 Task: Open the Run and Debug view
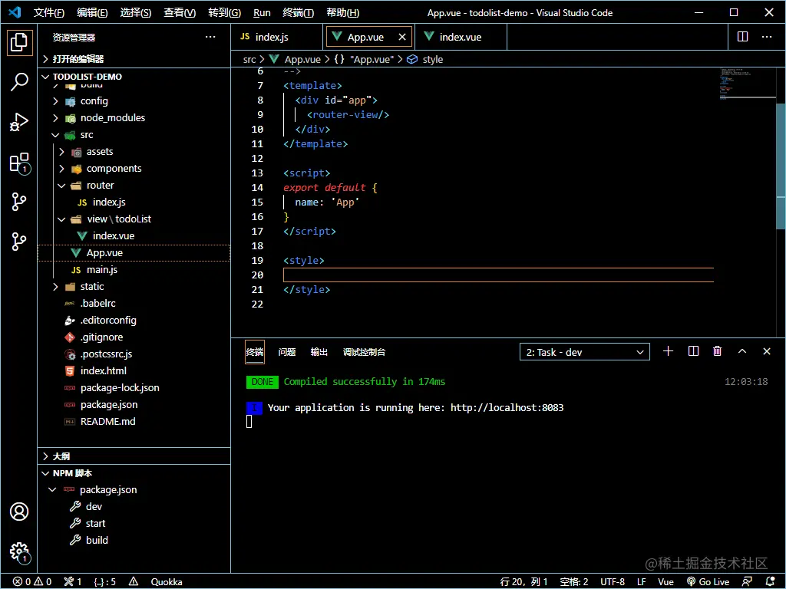click(19, 122)
